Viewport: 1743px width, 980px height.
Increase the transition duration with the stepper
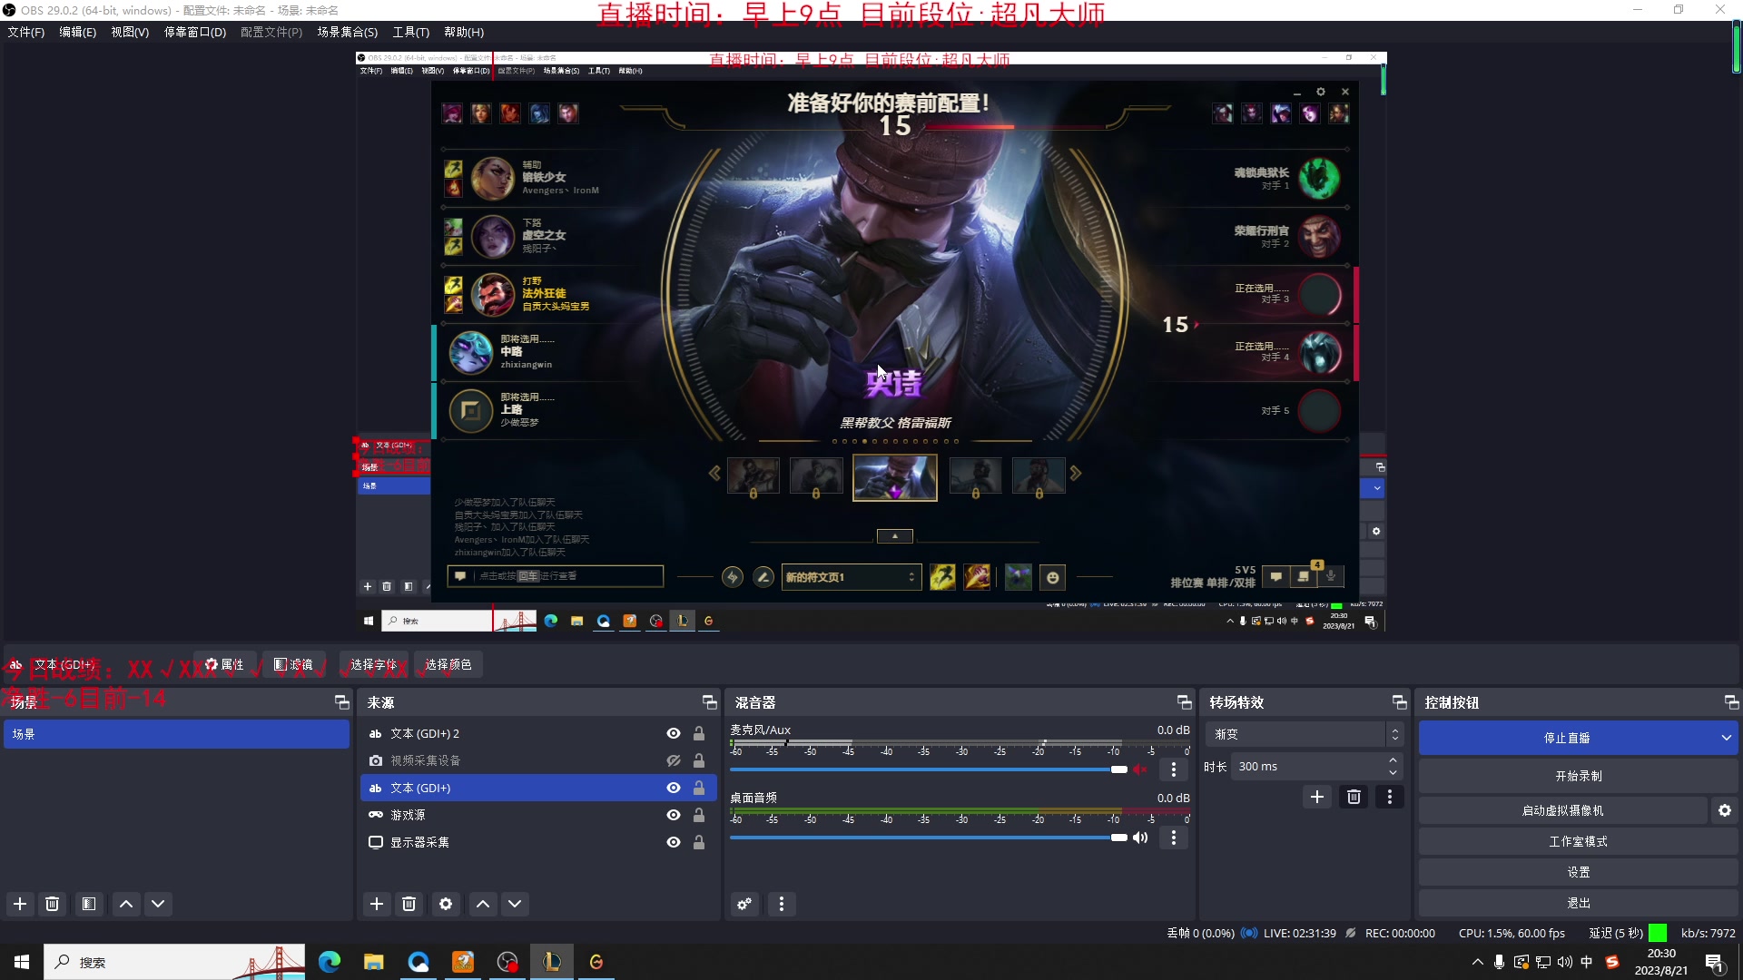tap(1393, 760)
